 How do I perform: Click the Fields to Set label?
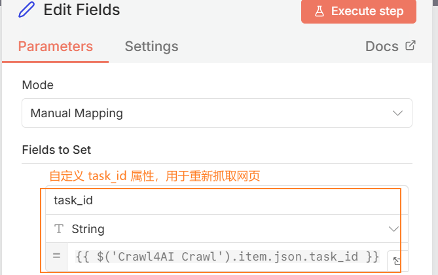[x=56, y=150]
